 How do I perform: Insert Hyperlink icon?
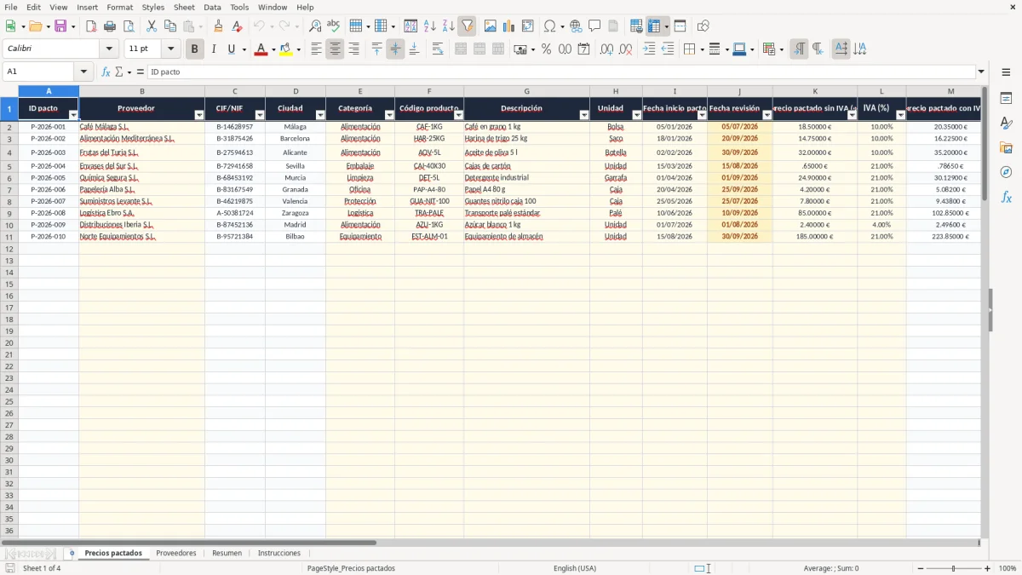[x=576, y=26]
